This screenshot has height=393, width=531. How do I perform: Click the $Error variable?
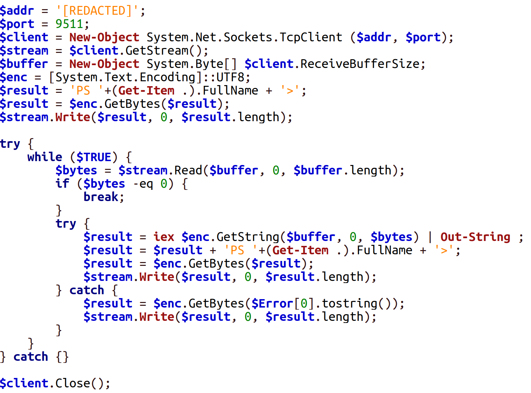click(272, 303)
